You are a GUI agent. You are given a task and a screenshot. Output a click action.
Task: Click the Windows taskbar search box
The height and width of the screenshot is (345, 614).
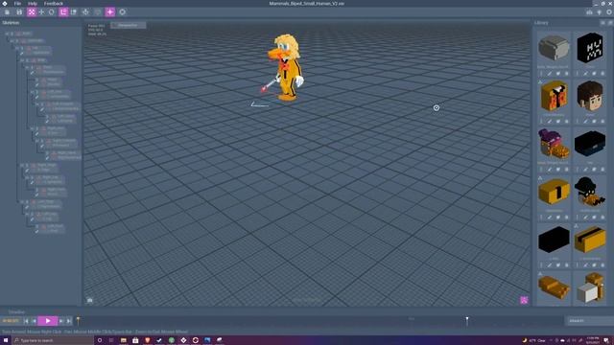click(53, 340)
